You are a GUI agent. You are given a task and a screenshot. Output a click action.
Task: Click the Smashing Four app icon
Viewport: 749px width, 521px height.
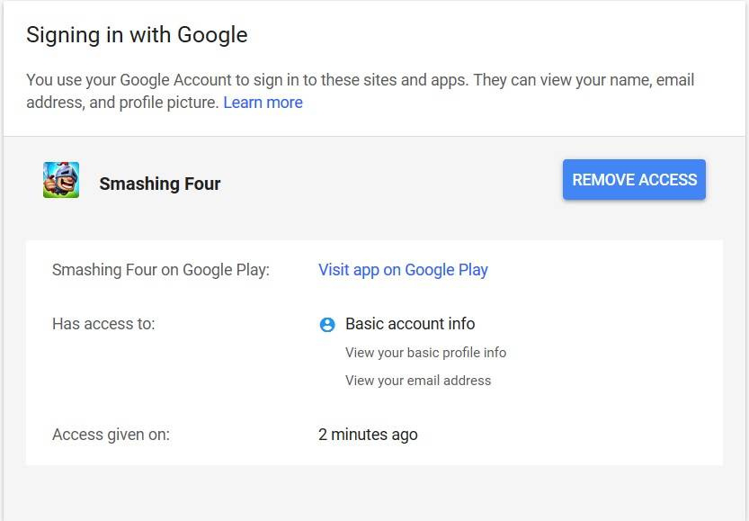tap(61, 180)
